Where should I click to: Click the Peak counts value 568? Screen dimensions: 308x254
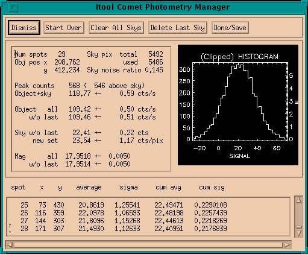(x=74, y=86)
